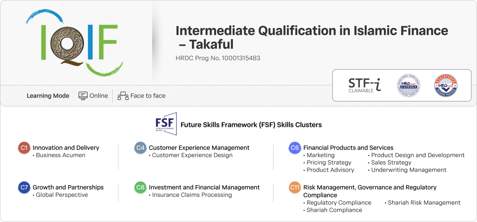Image resolution: width=477 pixels, height=222 pixels.
Task: Click Investment and Financial Management heading
Action: [204, 187]
